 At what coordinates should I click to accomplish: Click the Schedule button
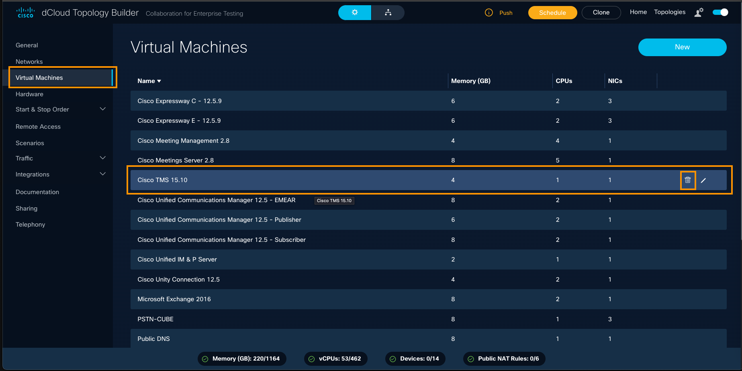tap(552, 12)
